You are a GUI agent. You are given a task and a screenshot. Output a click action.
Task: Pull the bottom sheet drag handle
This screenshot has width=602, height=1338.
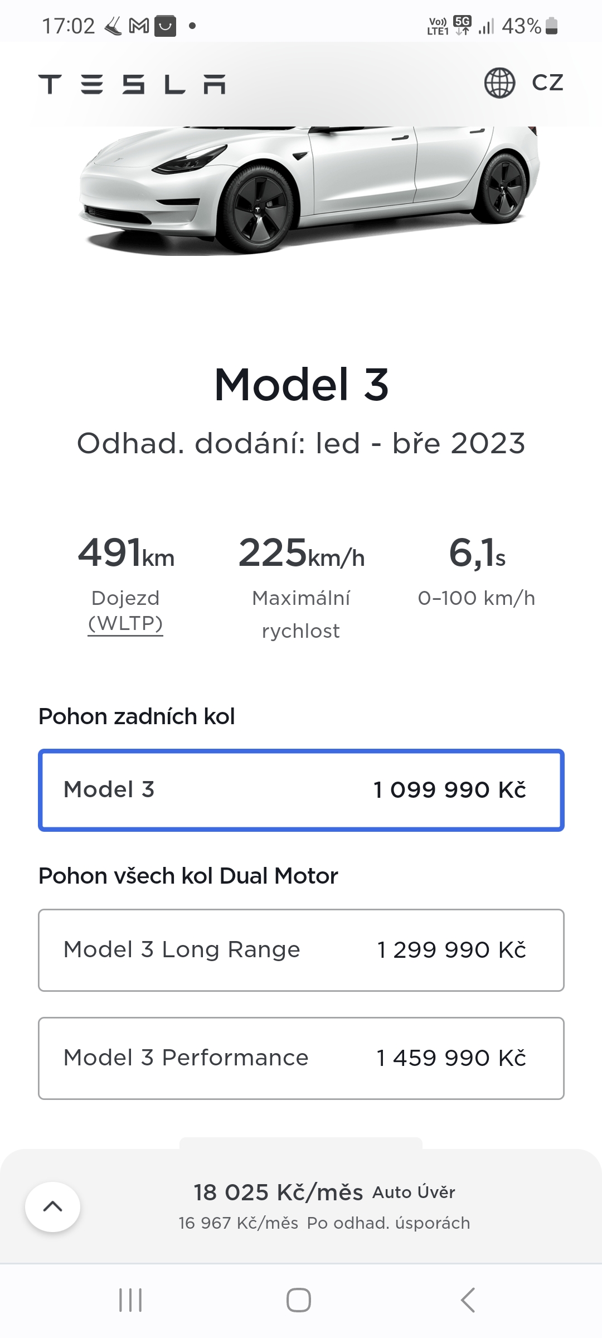point(301,1143)
